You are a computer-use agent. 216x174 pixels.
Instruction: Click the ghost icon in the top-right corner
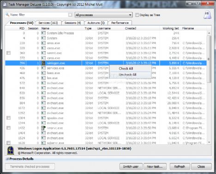(207, 15)
